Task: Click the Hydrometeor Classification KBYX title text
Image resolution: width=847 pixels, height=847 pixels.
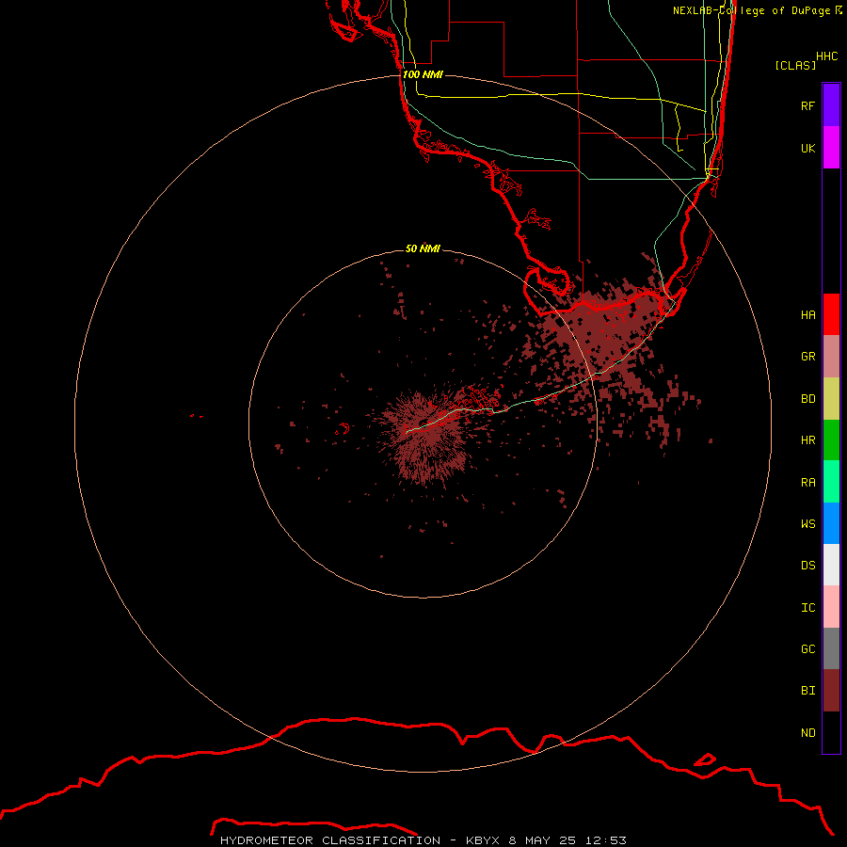Action: pyautogui.click(x=423, y=840)
